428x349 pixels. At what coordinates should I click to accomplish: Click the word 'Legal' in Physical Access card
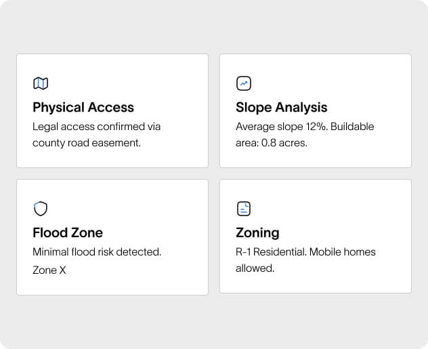(45, 127)
